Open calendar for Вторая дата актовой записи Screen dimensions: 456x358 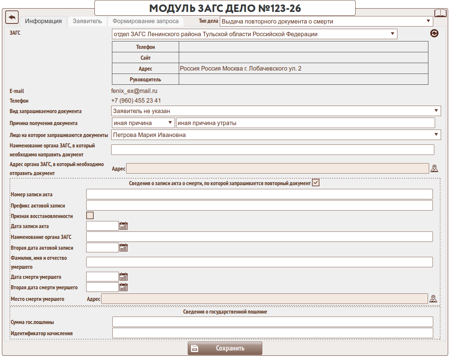coord(124,248)
